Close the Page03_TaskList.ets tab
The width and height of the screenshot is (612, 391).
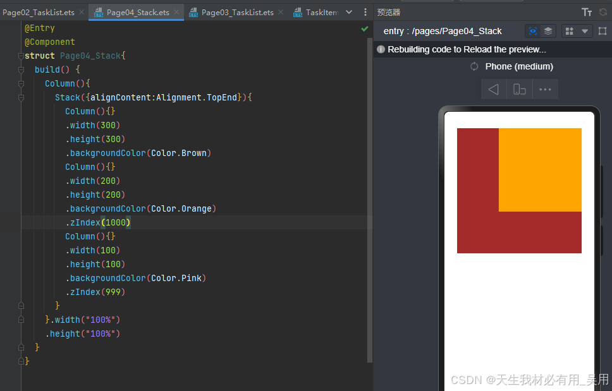[x=281, y=12]
